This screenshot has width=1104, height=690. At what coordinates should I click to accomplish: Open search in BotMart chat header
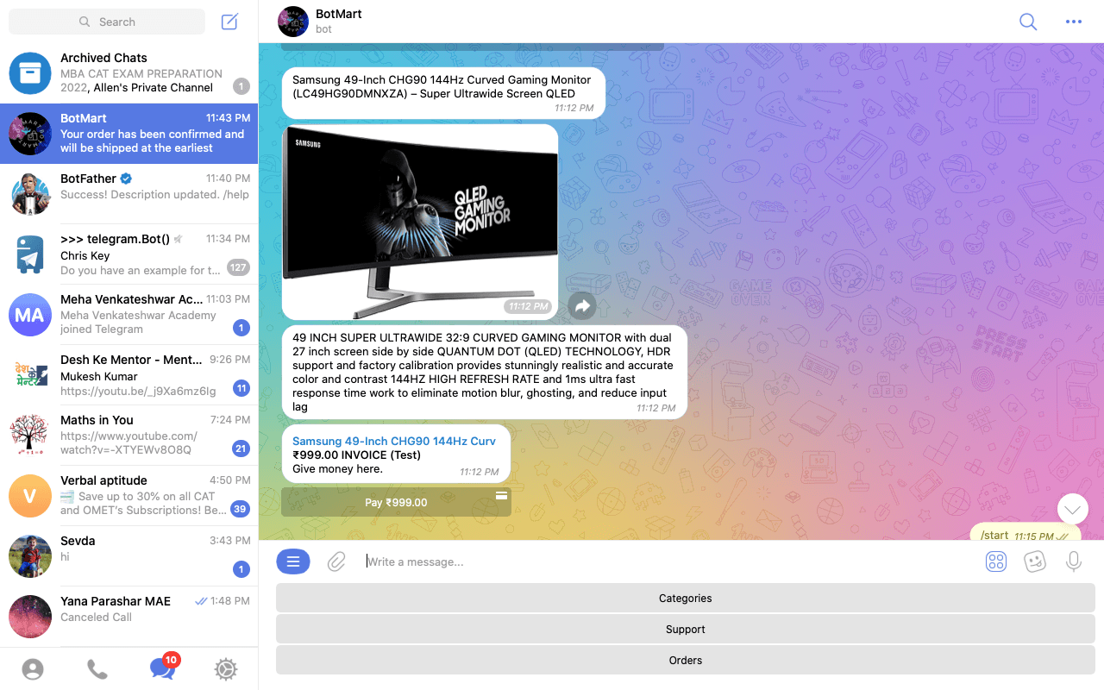pyautogui.click(x=1028, y=22)
